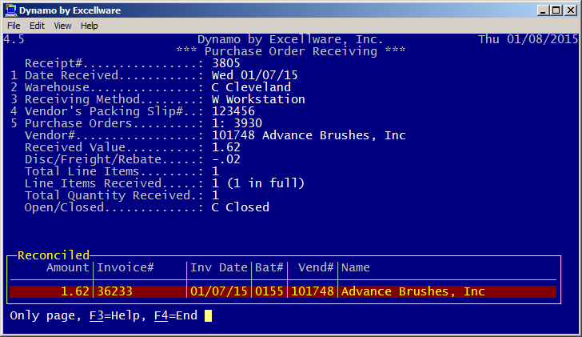Click the Date Received field label
The image size is (582, 337).
click(71, 75)
